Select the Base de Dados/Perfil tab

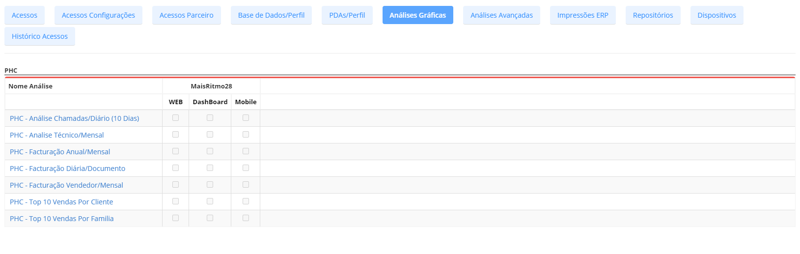click(x=271, y=15)
